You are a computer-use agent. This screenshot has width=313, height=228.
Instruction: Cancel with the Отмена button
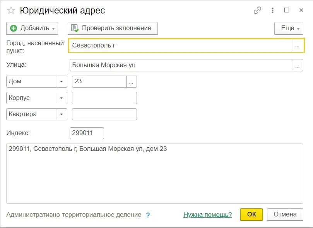click(285, 214)
